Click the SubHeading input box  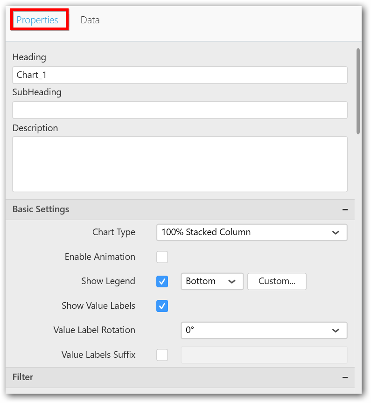180,110
